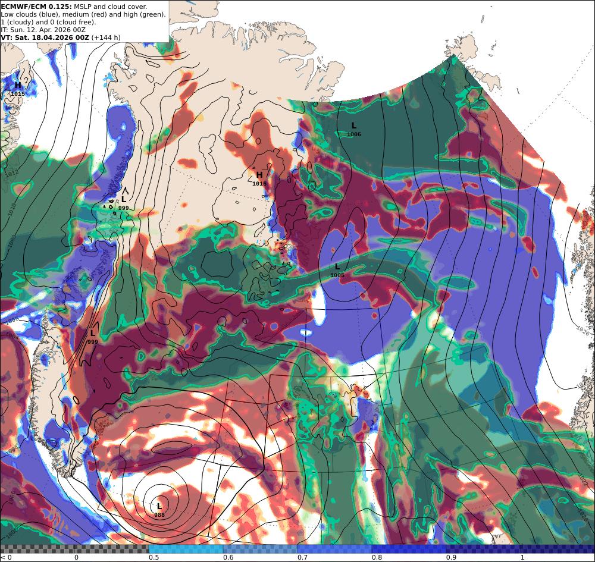Viewport: 595px width, 562px height.
Task: Click the '1020' isobar label
Action: pyautogui.click(x=583, y=516)
